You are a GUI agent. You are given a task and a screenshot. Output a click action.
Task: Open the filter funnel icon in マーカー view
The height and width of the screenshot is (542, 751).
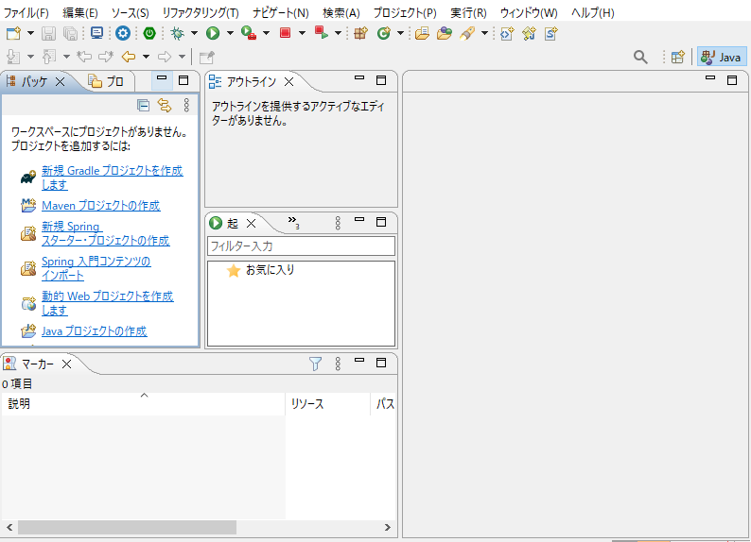tap(316, 364)
